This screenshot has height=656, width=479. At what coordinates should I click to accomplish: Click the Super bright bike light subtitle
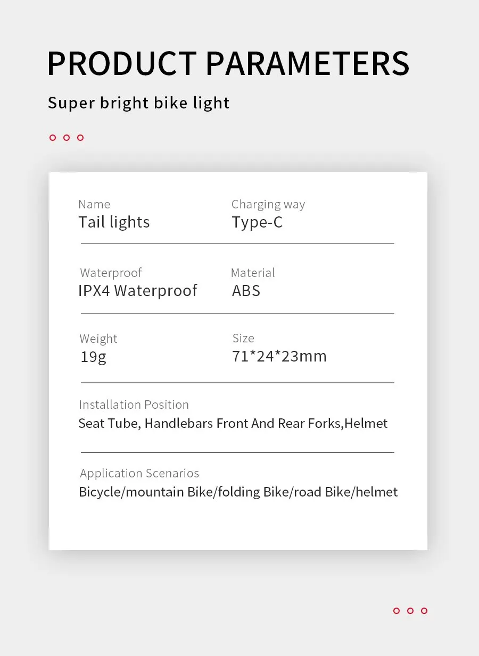point(138,103)
